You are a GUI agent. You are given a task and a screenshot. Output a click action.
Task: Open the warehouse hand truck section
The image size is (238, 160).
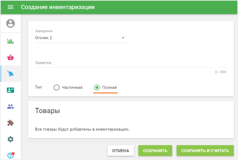click(x=11, y=74)
